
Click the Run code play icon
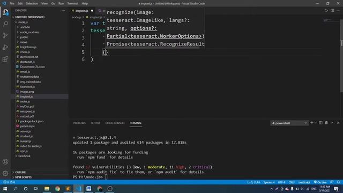pos(326,11)
